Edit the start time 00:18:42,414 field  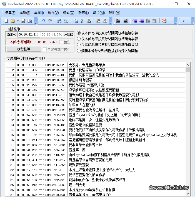pyautogui.click(x=29, y=35)
